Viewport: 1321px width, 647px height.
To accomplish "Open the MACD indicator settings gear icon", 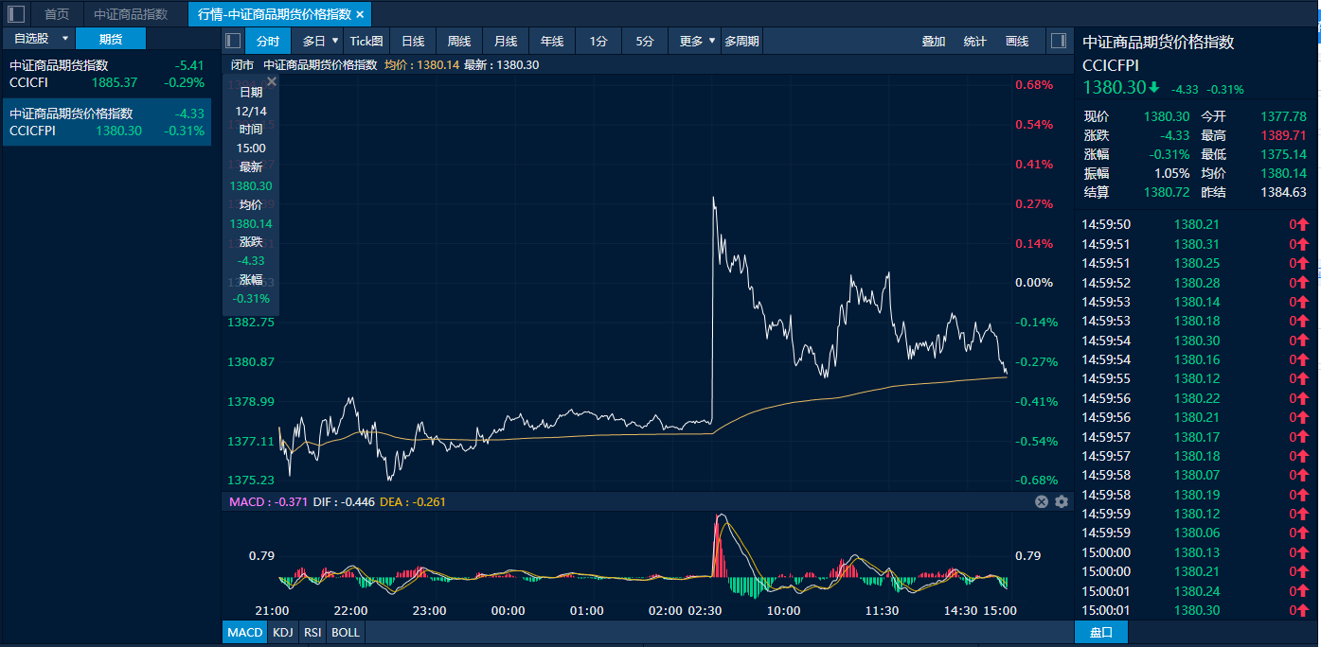I will pyautogui.click(x=1060, y=501).
